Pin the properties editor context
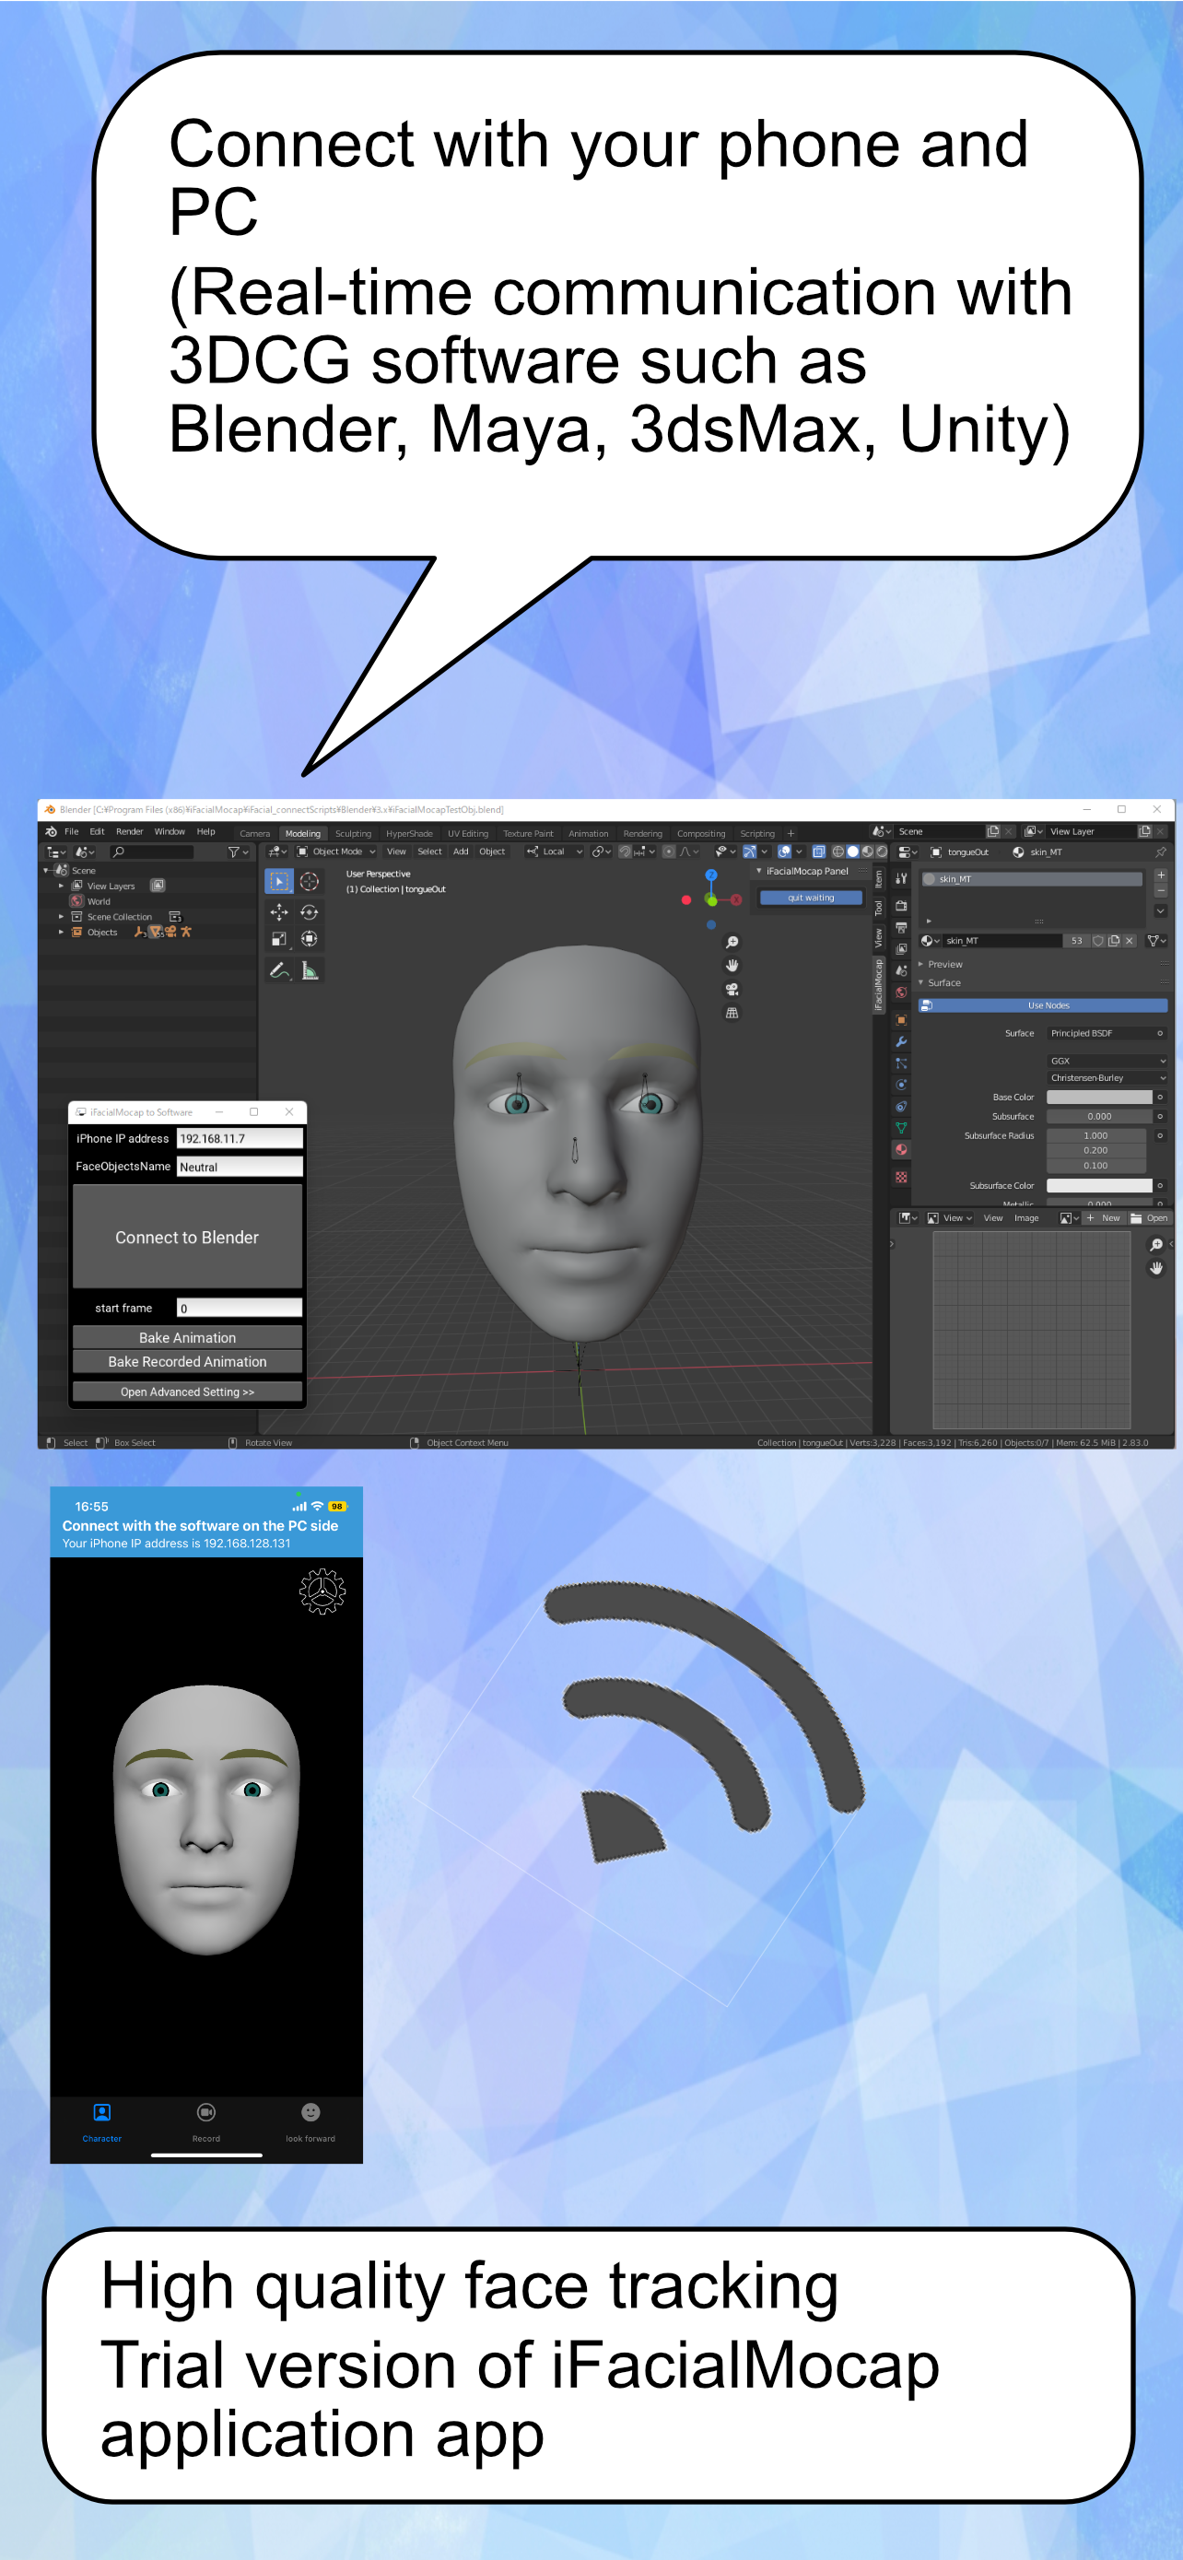The height and width of the screenshot is (2560, 1183). pyautogui.click(x=1160, y=852)
